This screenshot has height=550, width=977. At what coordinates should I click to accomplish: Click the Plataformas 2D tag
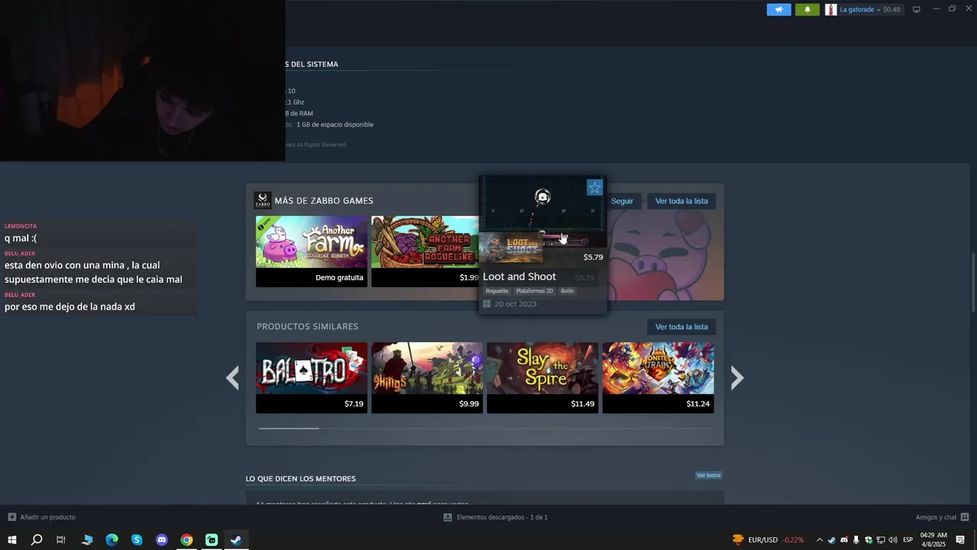point(534,291)
